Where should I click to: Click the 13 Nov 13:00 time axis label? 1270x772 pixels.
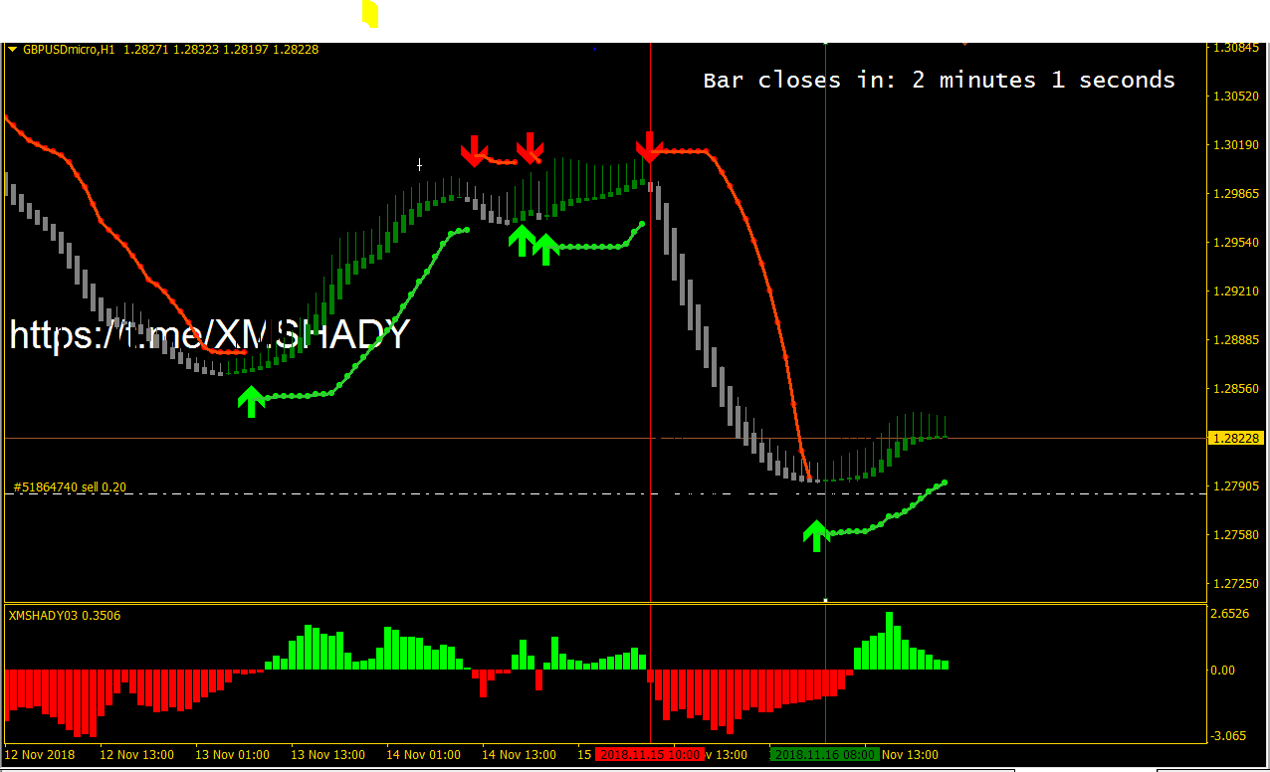pyautogui.click(x=327, y=755)
